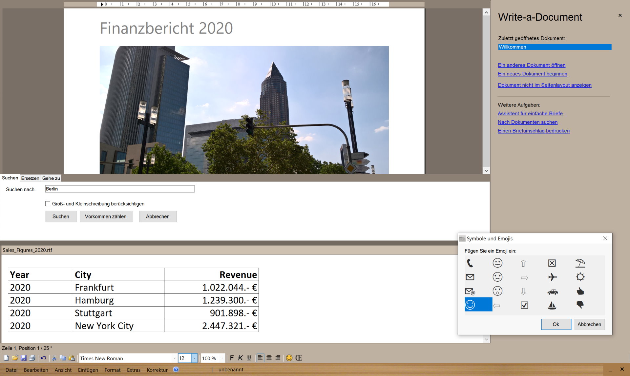Toggle underline formatting
The width and height of the screenshot is (630, 376).
point(249,358)
